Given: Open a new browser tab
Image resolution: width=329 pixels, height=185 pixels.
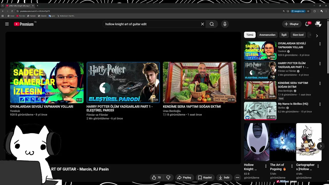Looking at the screenshot, I should point(38,6).
